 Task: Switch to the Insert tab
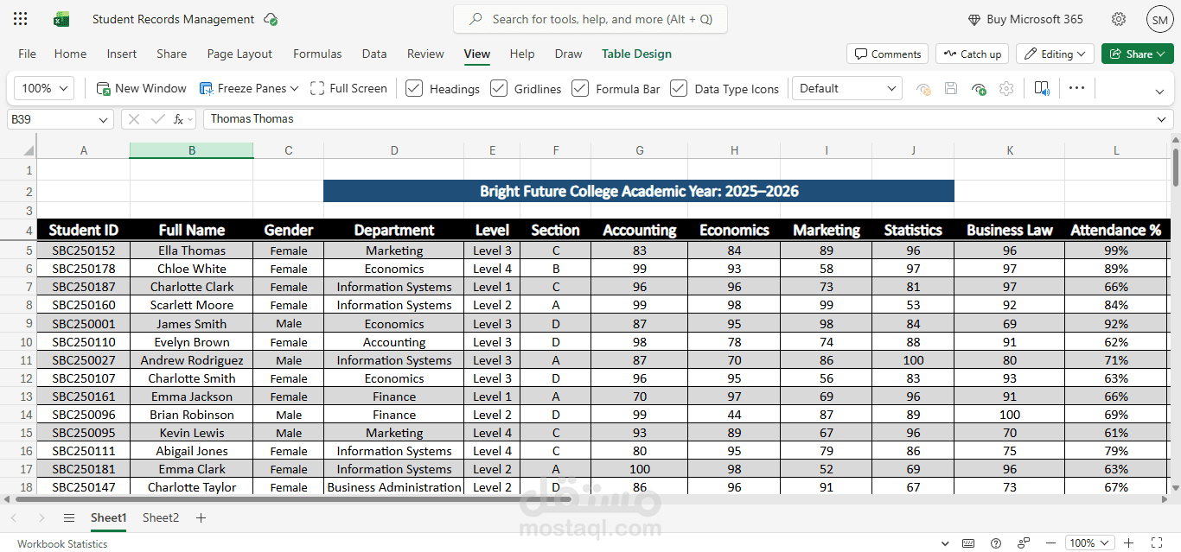coord(122,54)
